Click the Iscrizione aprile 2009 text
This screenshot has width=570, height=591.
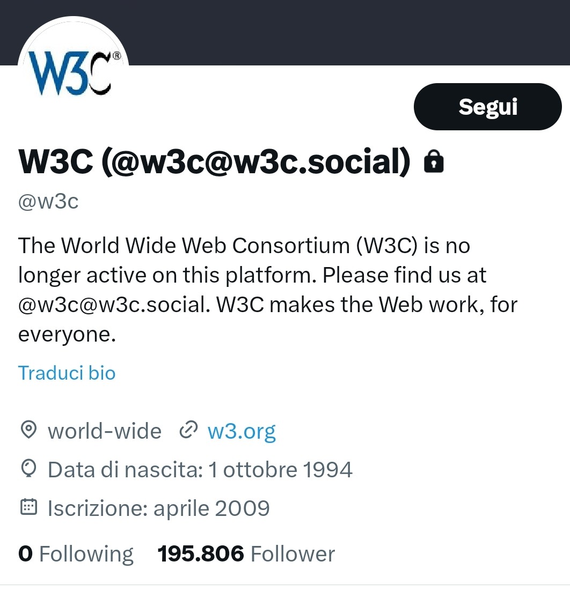click(158, 508)
